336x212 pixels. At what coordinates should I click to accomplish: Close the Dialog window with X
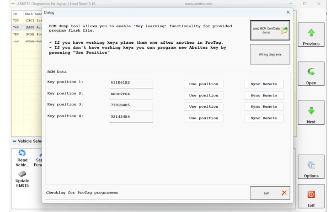[288, 12]
